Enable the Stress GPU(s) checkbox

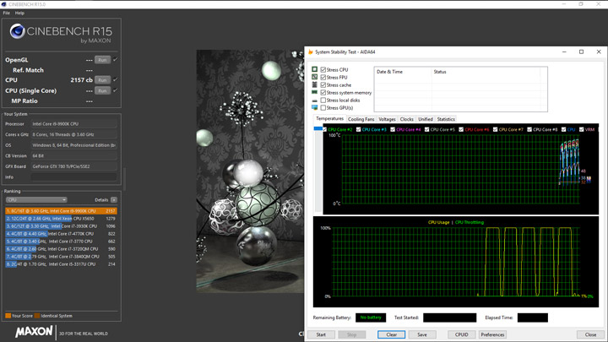pyautogui.click(x=323, y=108)
